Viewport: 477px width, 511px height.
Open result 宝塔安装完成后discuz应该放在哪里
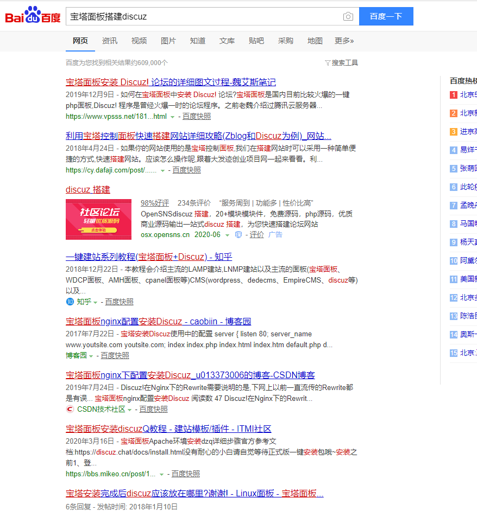tap(194, 494)
